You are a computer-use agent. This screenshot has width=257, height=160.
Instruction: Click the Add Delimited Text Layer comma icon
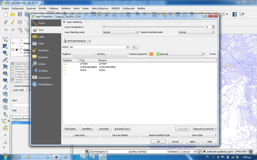[x=5, y=114]
